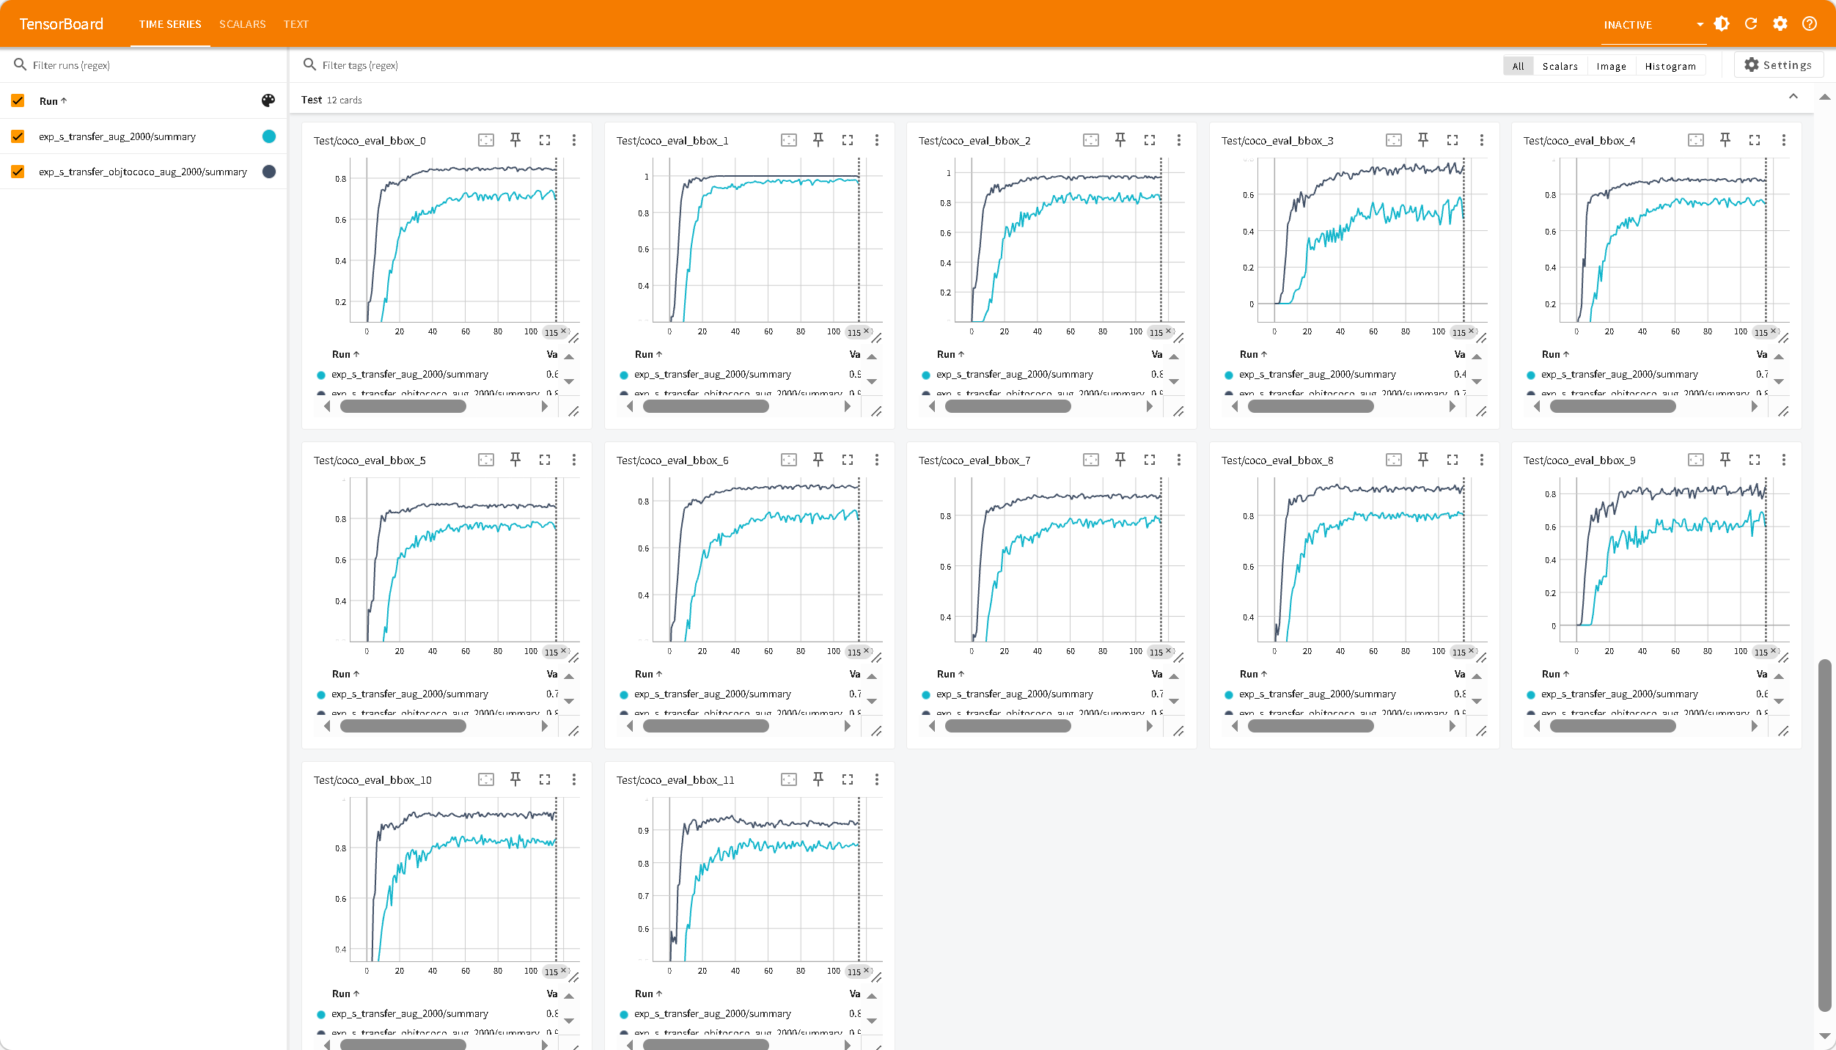Filter cards by Histogram type

tap(1670, 66)
